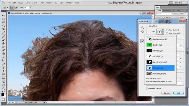Open the Output To dropdown arrow

pos(181,83)
